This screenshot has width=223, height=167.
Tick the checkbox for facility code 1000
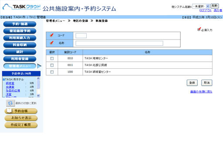click(x=52, y=72)
